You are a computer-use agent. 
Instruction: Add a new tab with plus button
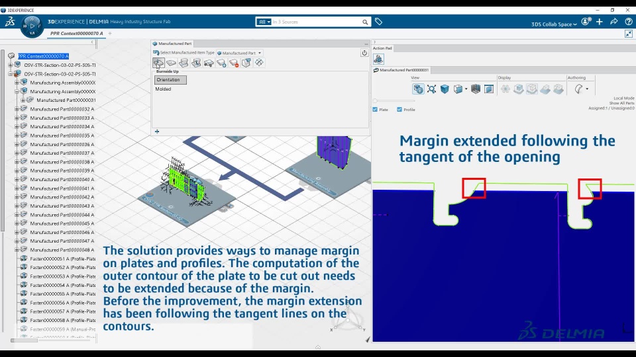click(110, 34)
